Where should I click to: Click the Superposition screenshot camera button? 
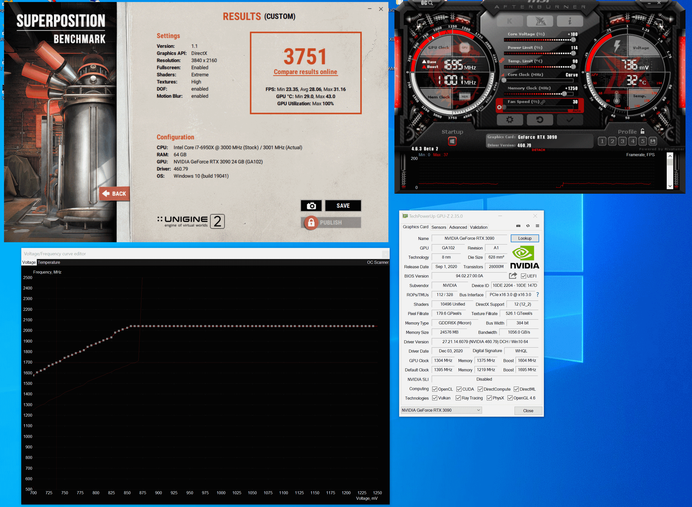pyautogui.click(x=311, y=206)
